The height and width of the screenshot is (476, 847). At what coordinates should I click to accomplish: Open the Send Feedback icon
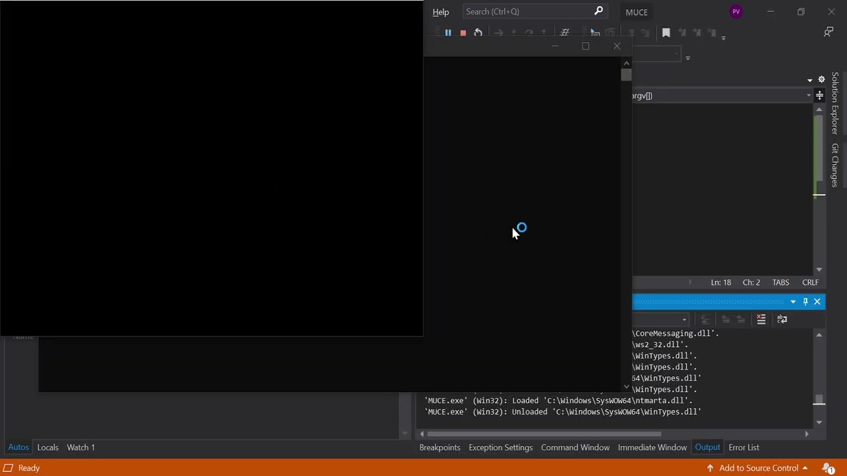click(x=828, y=32)
